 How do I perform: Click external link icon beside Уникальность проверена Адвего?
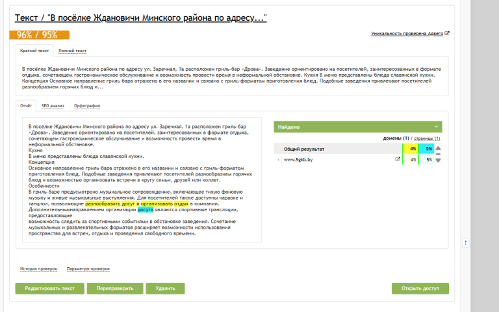click(447, 33)
